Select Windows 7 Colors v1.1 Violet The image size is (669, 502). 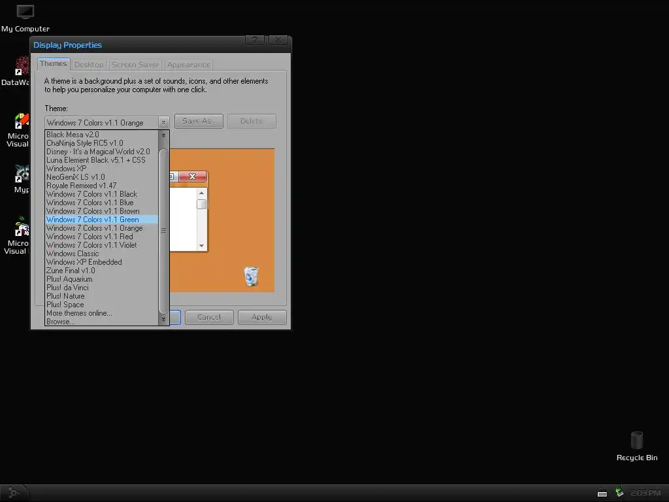101,245
